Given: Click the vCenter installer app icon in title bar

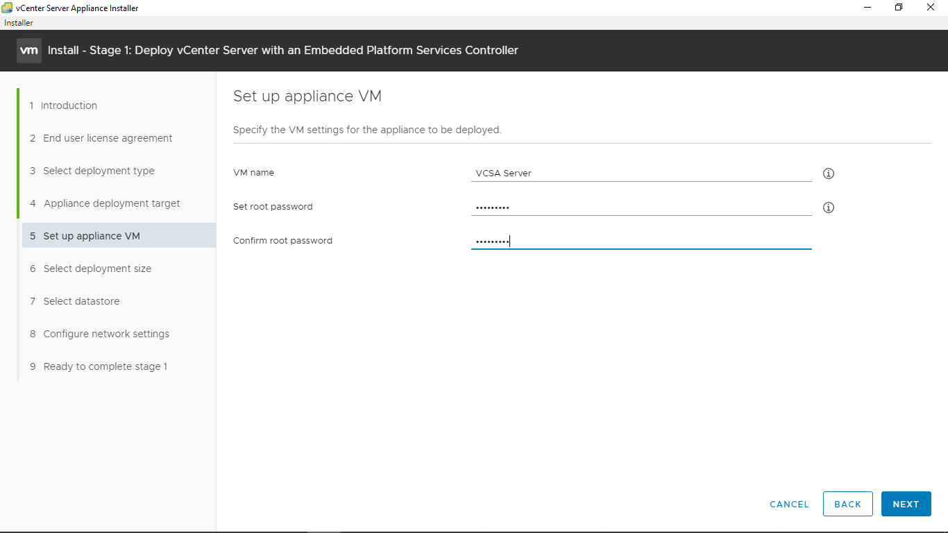Looking at the screenshot, I should [8, 8].
